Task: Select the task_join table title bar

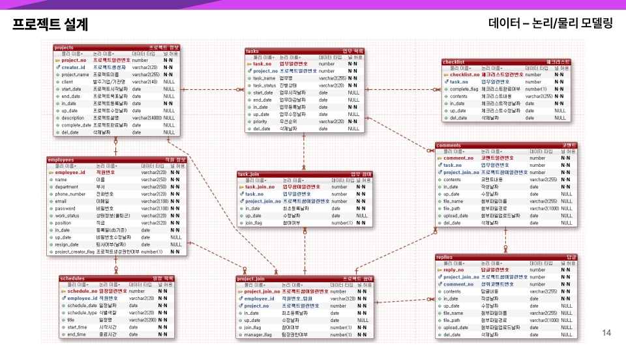Action: pyautogui.click(x=305, y=174)
